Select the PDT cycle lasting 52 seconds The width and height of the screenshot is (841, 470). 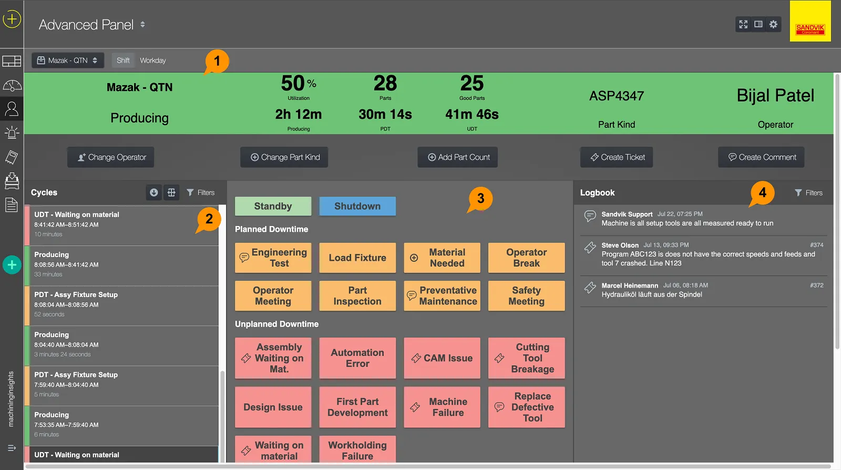click(x=122, y=305)
